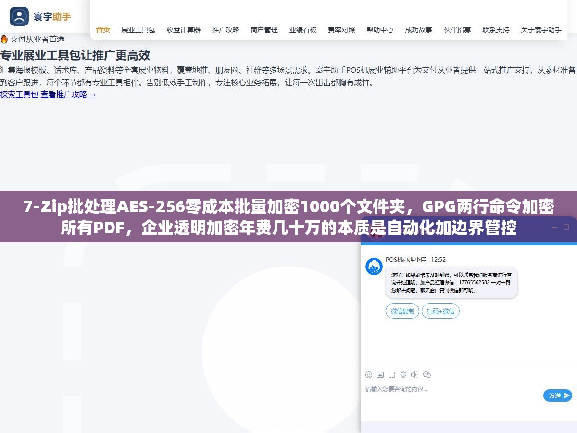Image resolution: width=577 pixels, height=433 pixels.
Task: Click the 寰宇助手 brand name text
Action: 52,16
